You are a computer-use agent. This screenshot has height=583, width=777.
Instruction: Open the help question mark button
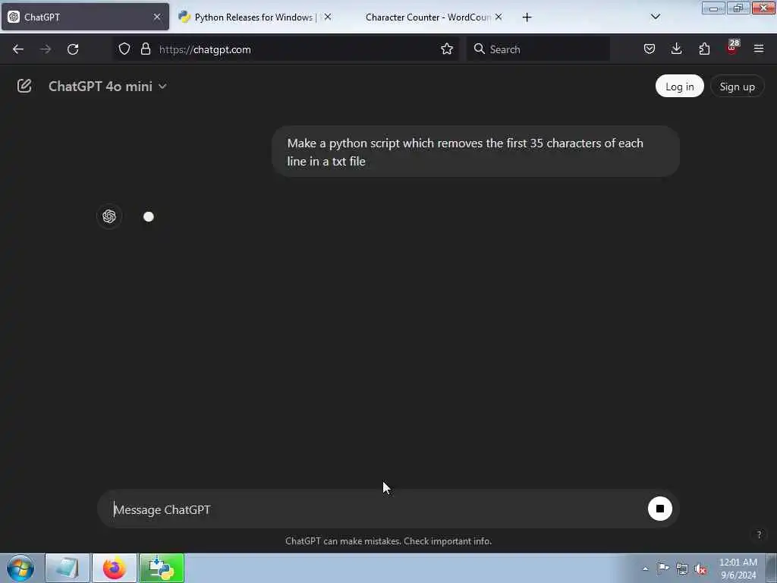pos(759,534)
